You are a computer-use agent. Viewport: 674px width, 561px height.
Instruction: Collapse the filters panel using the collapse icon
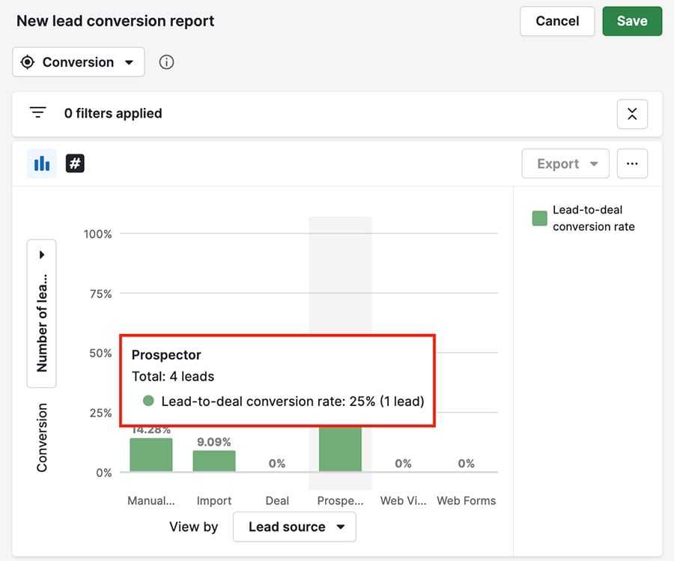[632, 114]
